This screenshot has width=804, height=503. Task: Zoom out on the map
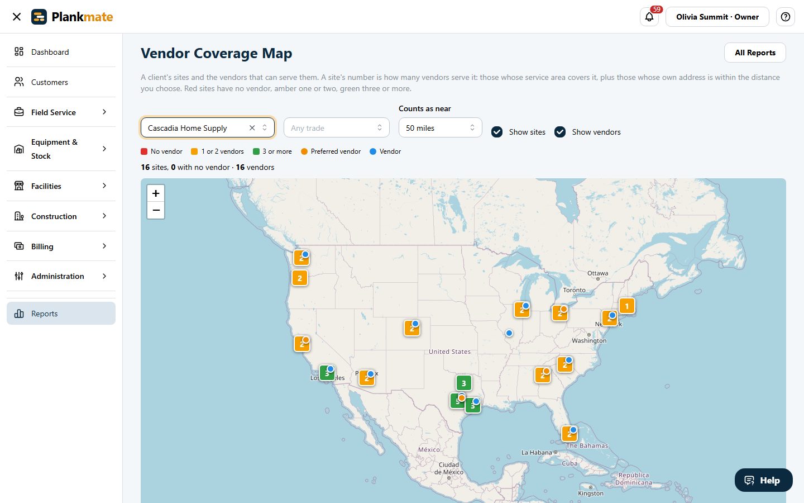click(x=156, y=210)
